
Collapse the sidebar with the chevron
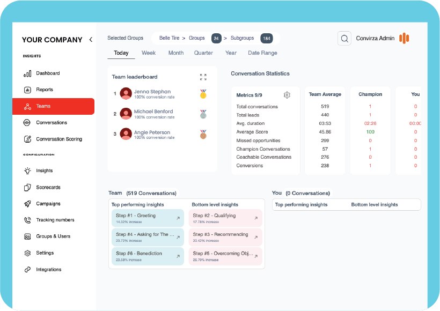coord(91,40)
